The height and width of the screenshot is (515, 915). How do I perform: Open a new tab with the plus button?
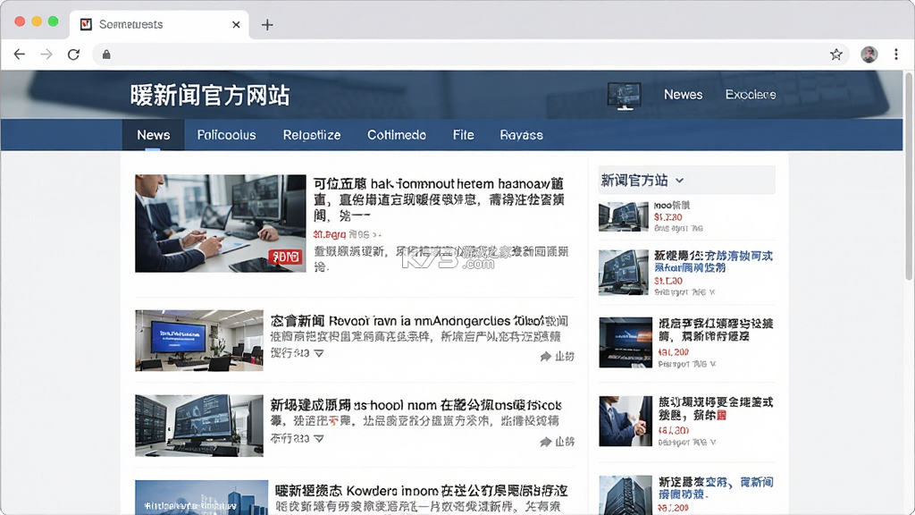tap(267, 24)
